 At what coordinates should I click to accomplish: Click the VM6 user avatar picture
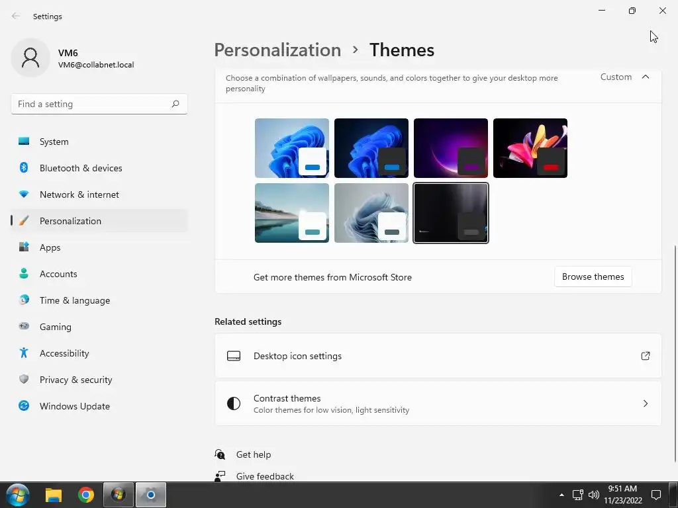coord(30,58)
